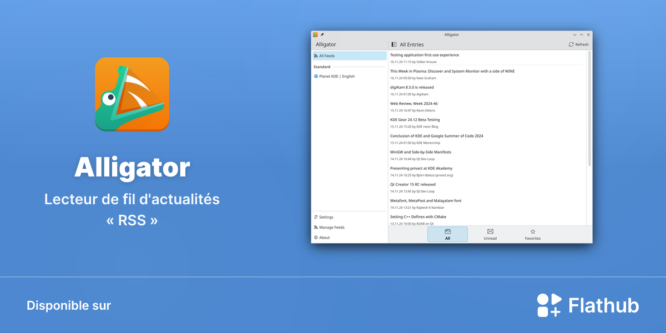
Task: Select All Feeds in sidebar
Action: point(349,56)
